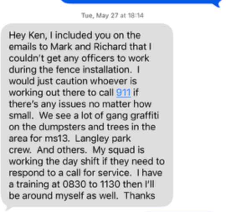This screenshot has height=212, width=226.
Task: Click the words "Langley park" in the message
Action: 103,139
